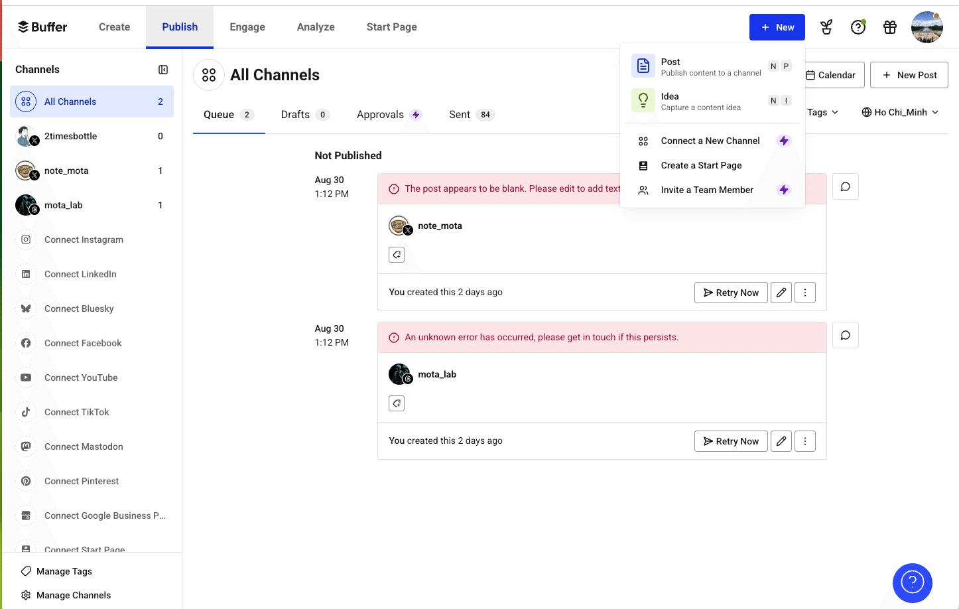Screen dimensions: 959x609
Task: Click the tag icon on mota_lab post
Action: pos(397,403)
